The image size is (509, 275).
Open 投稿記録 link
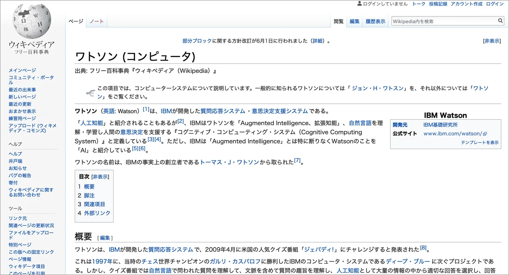[x=438, y=4]
